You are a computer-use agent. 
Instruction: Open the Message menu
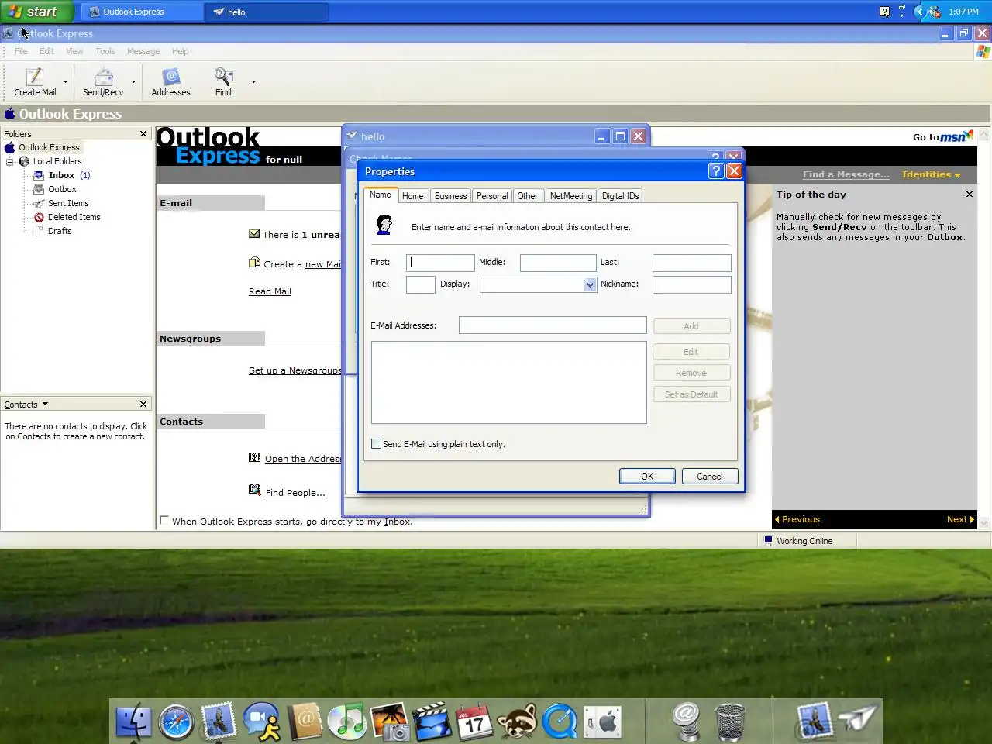143,51
